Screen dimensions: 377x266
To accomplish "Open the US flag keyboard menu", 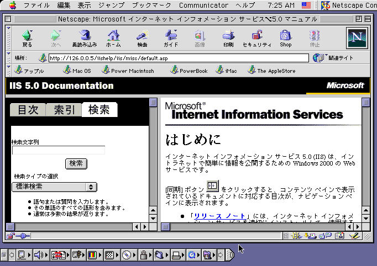I will pos(306,5).
